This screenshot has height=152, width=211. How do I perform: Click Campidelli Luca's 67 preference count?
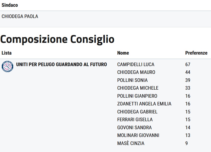point(188,64)
